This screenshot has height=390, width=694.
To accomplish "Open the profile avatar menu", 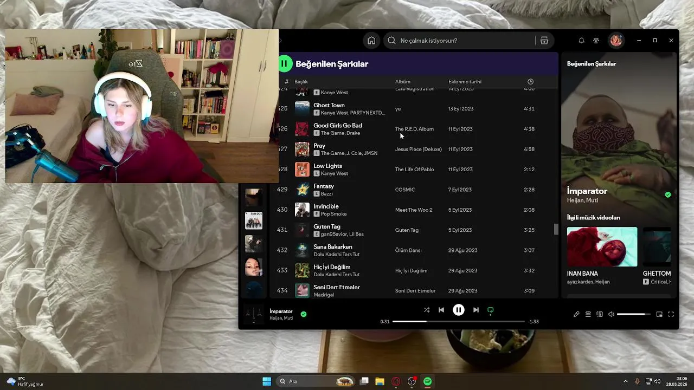I will (616, 41).
